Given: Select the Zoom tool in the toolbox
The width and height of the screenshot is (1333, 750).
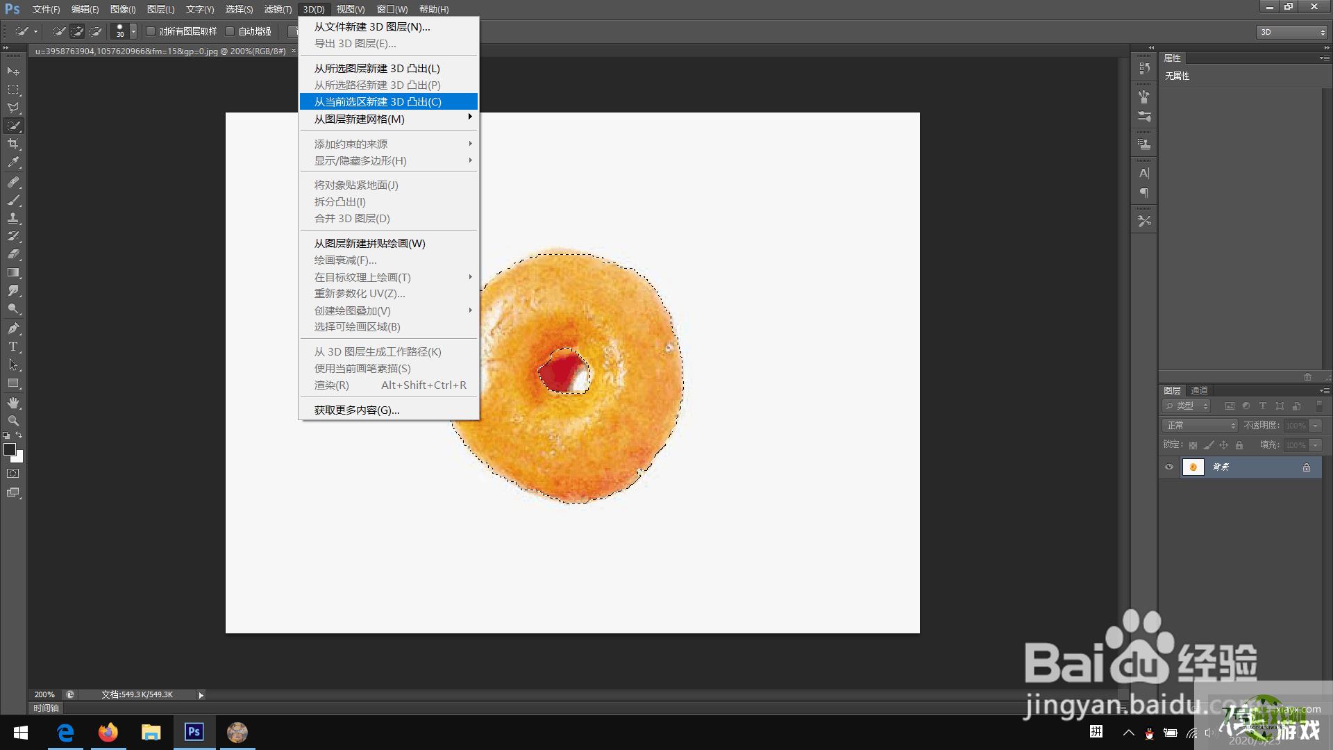Looking at the screenshot, I should 13,421.
